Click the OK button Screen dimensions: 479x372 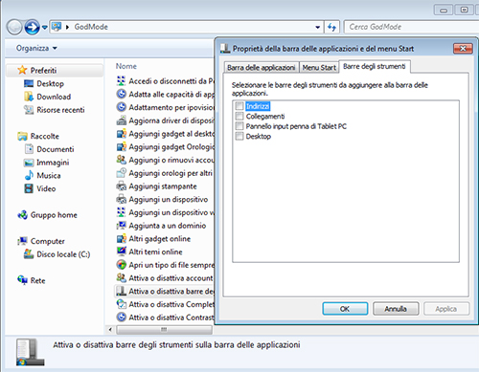tap(345, 309)
